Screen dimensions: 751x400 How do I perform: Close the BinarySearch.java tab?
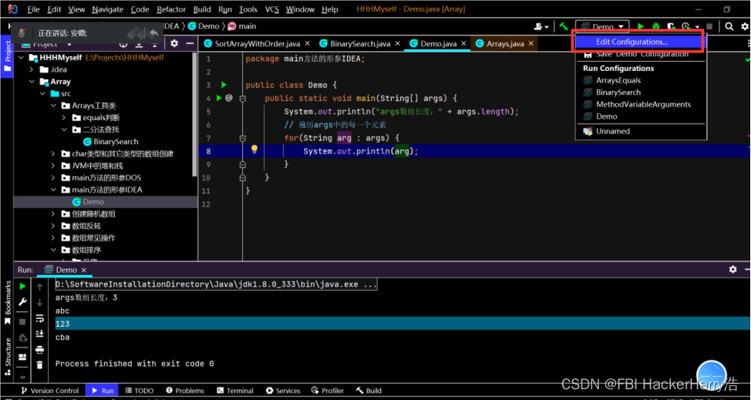point(397,44)
